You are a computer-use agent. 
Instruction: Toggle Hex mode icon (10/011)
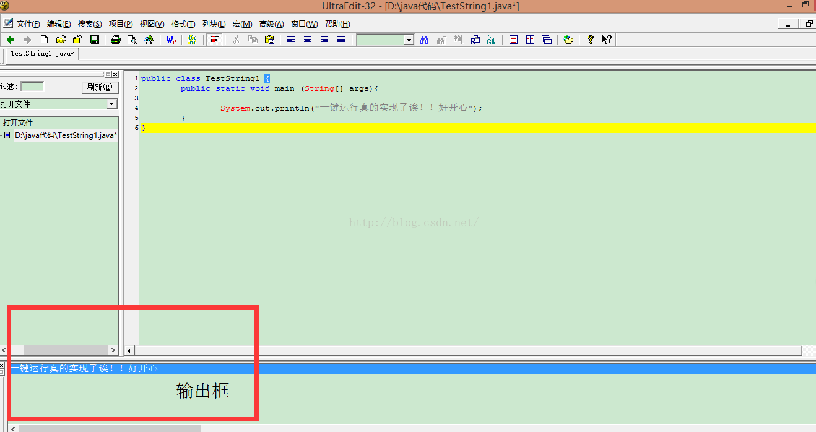pos(192,40)
